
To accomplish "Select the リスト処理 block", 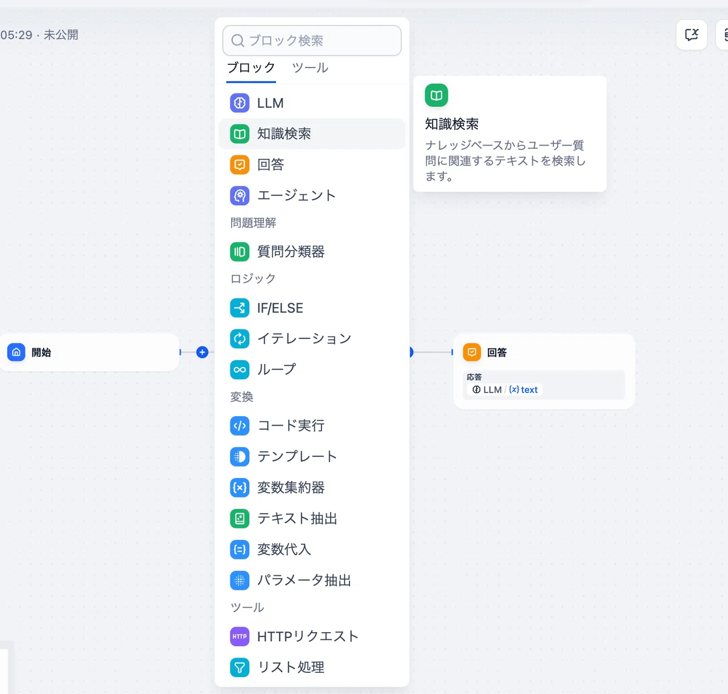I will pyautogui.click(x=312, y=667).
